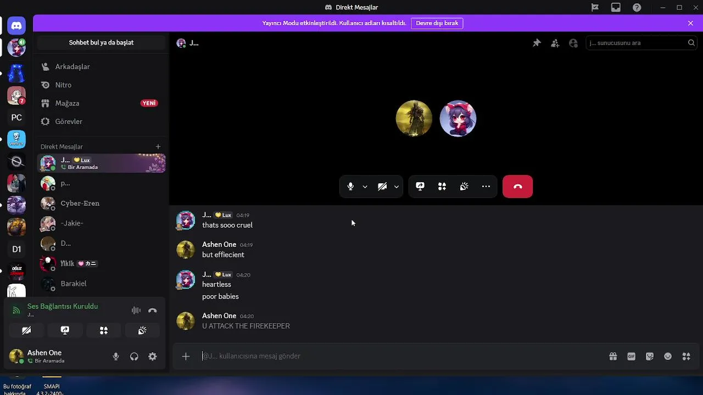
Task: Open the DM with Cyber-Eren
Action: click(x=101, y=203)
